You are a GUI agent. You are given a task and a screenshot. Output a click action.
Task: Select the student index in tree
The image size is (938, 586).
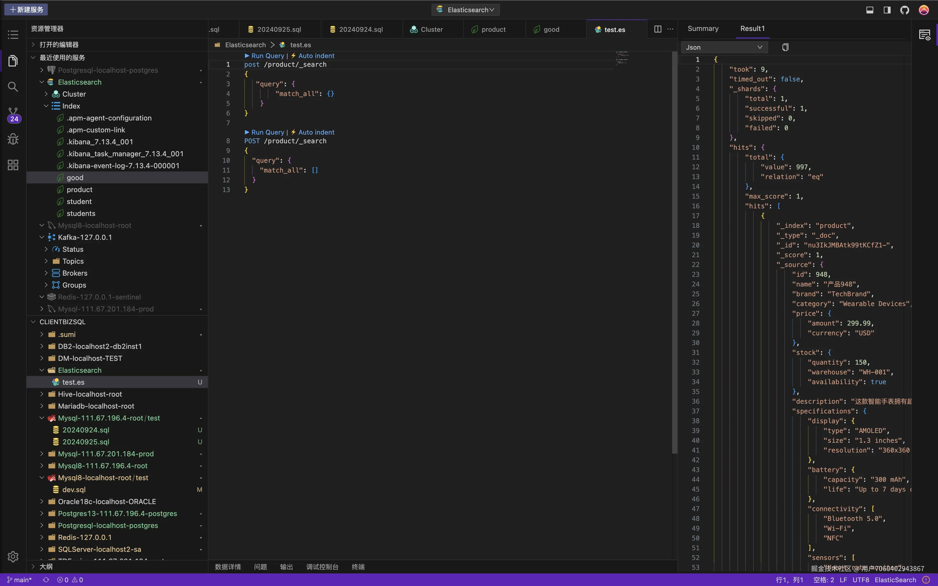point(79,202)
